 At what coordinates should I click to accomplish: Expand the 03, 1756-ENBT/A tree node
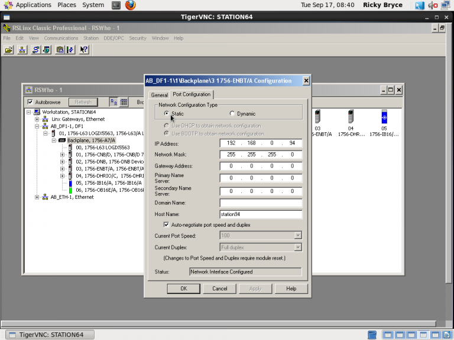click(62, 169)
